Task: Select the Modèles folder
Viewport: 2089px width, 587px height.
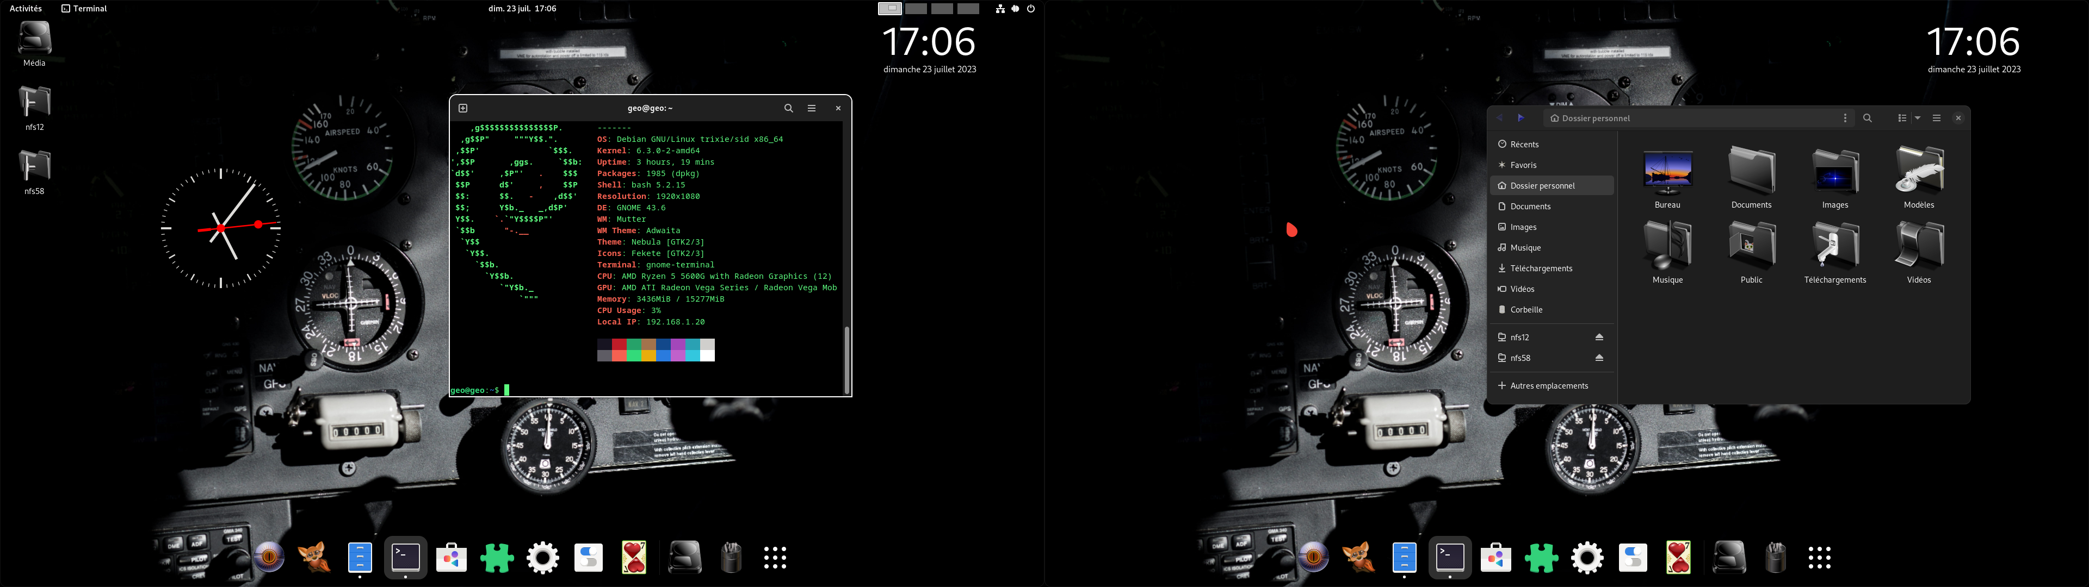Action: (1919, 178)
